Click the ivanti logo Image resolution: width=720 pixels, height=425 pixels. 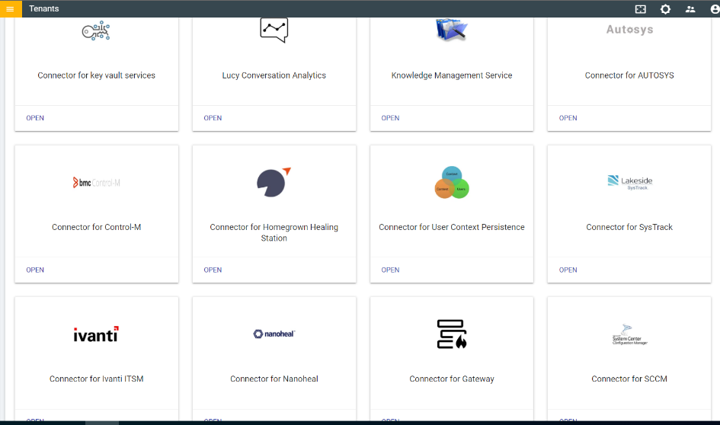(97, 334)
